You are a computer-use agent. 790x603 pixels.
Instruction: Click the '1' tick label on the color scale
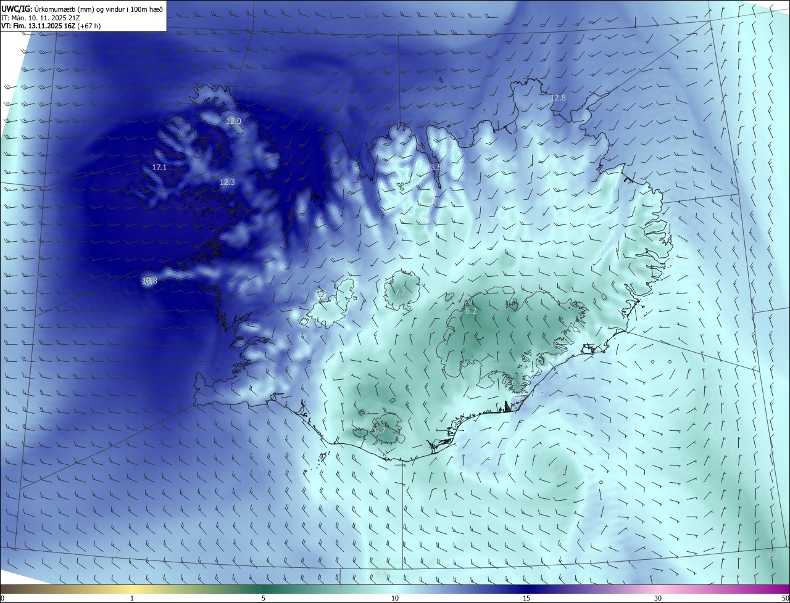[x=132, y=598]
